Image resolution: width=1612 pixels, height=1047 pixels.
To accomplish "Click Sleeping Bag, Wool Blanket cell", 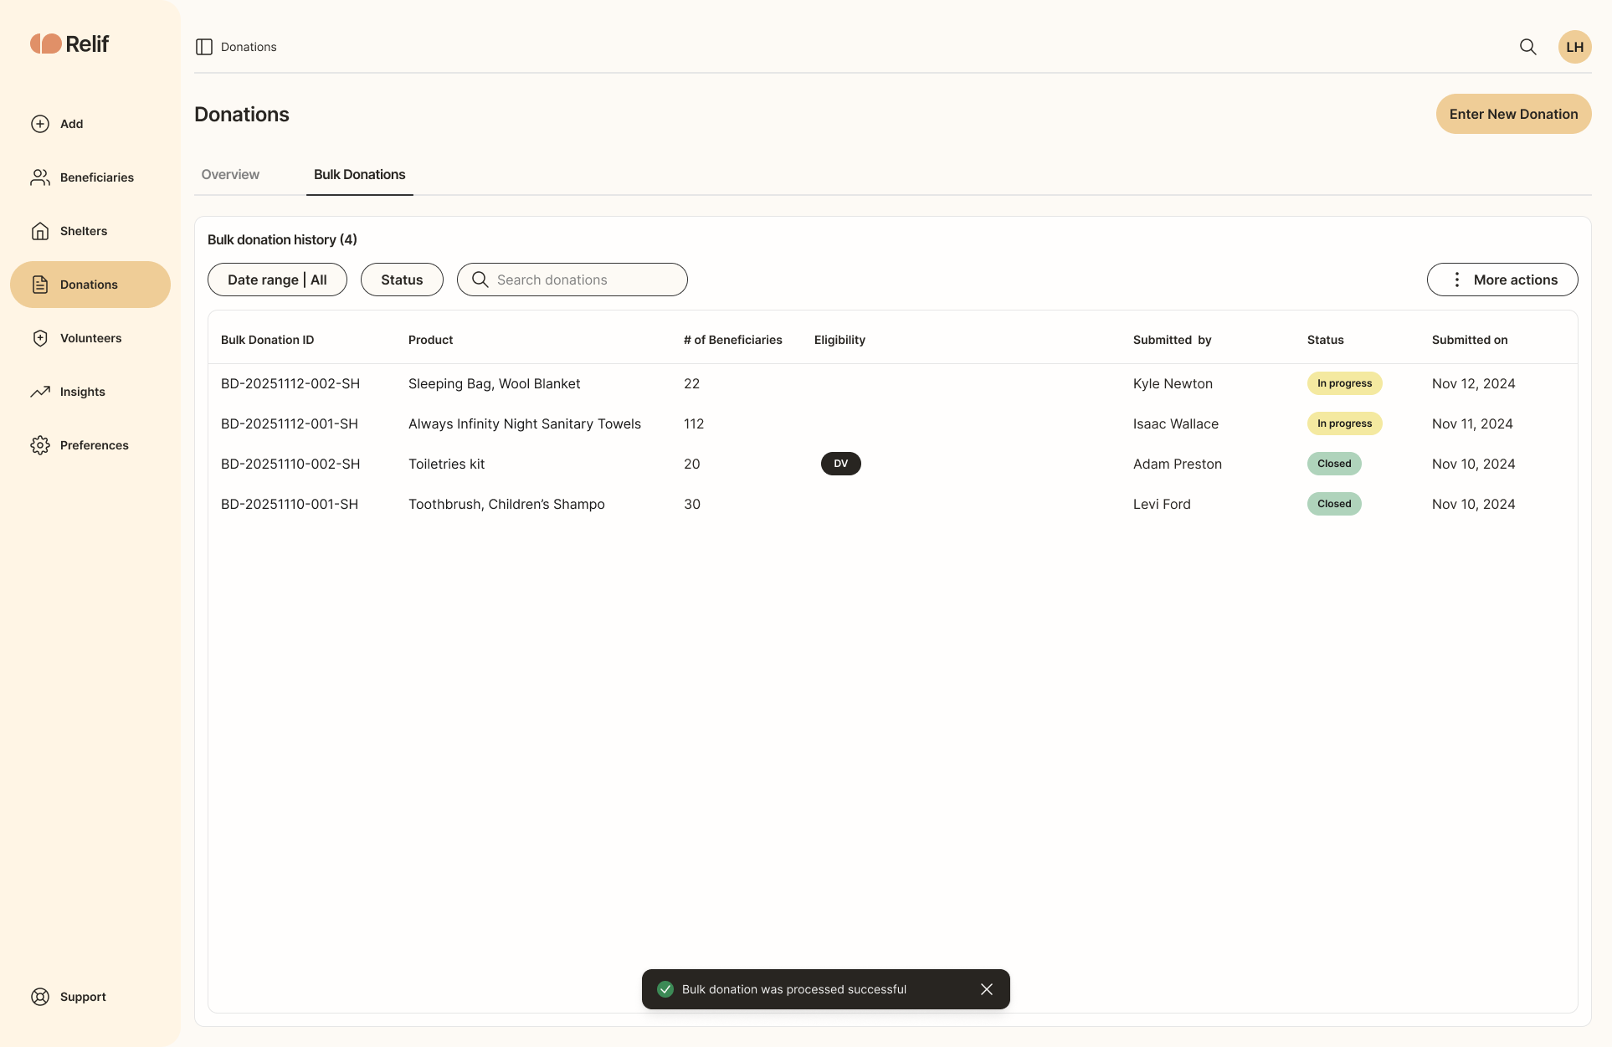I will [495, 383].
